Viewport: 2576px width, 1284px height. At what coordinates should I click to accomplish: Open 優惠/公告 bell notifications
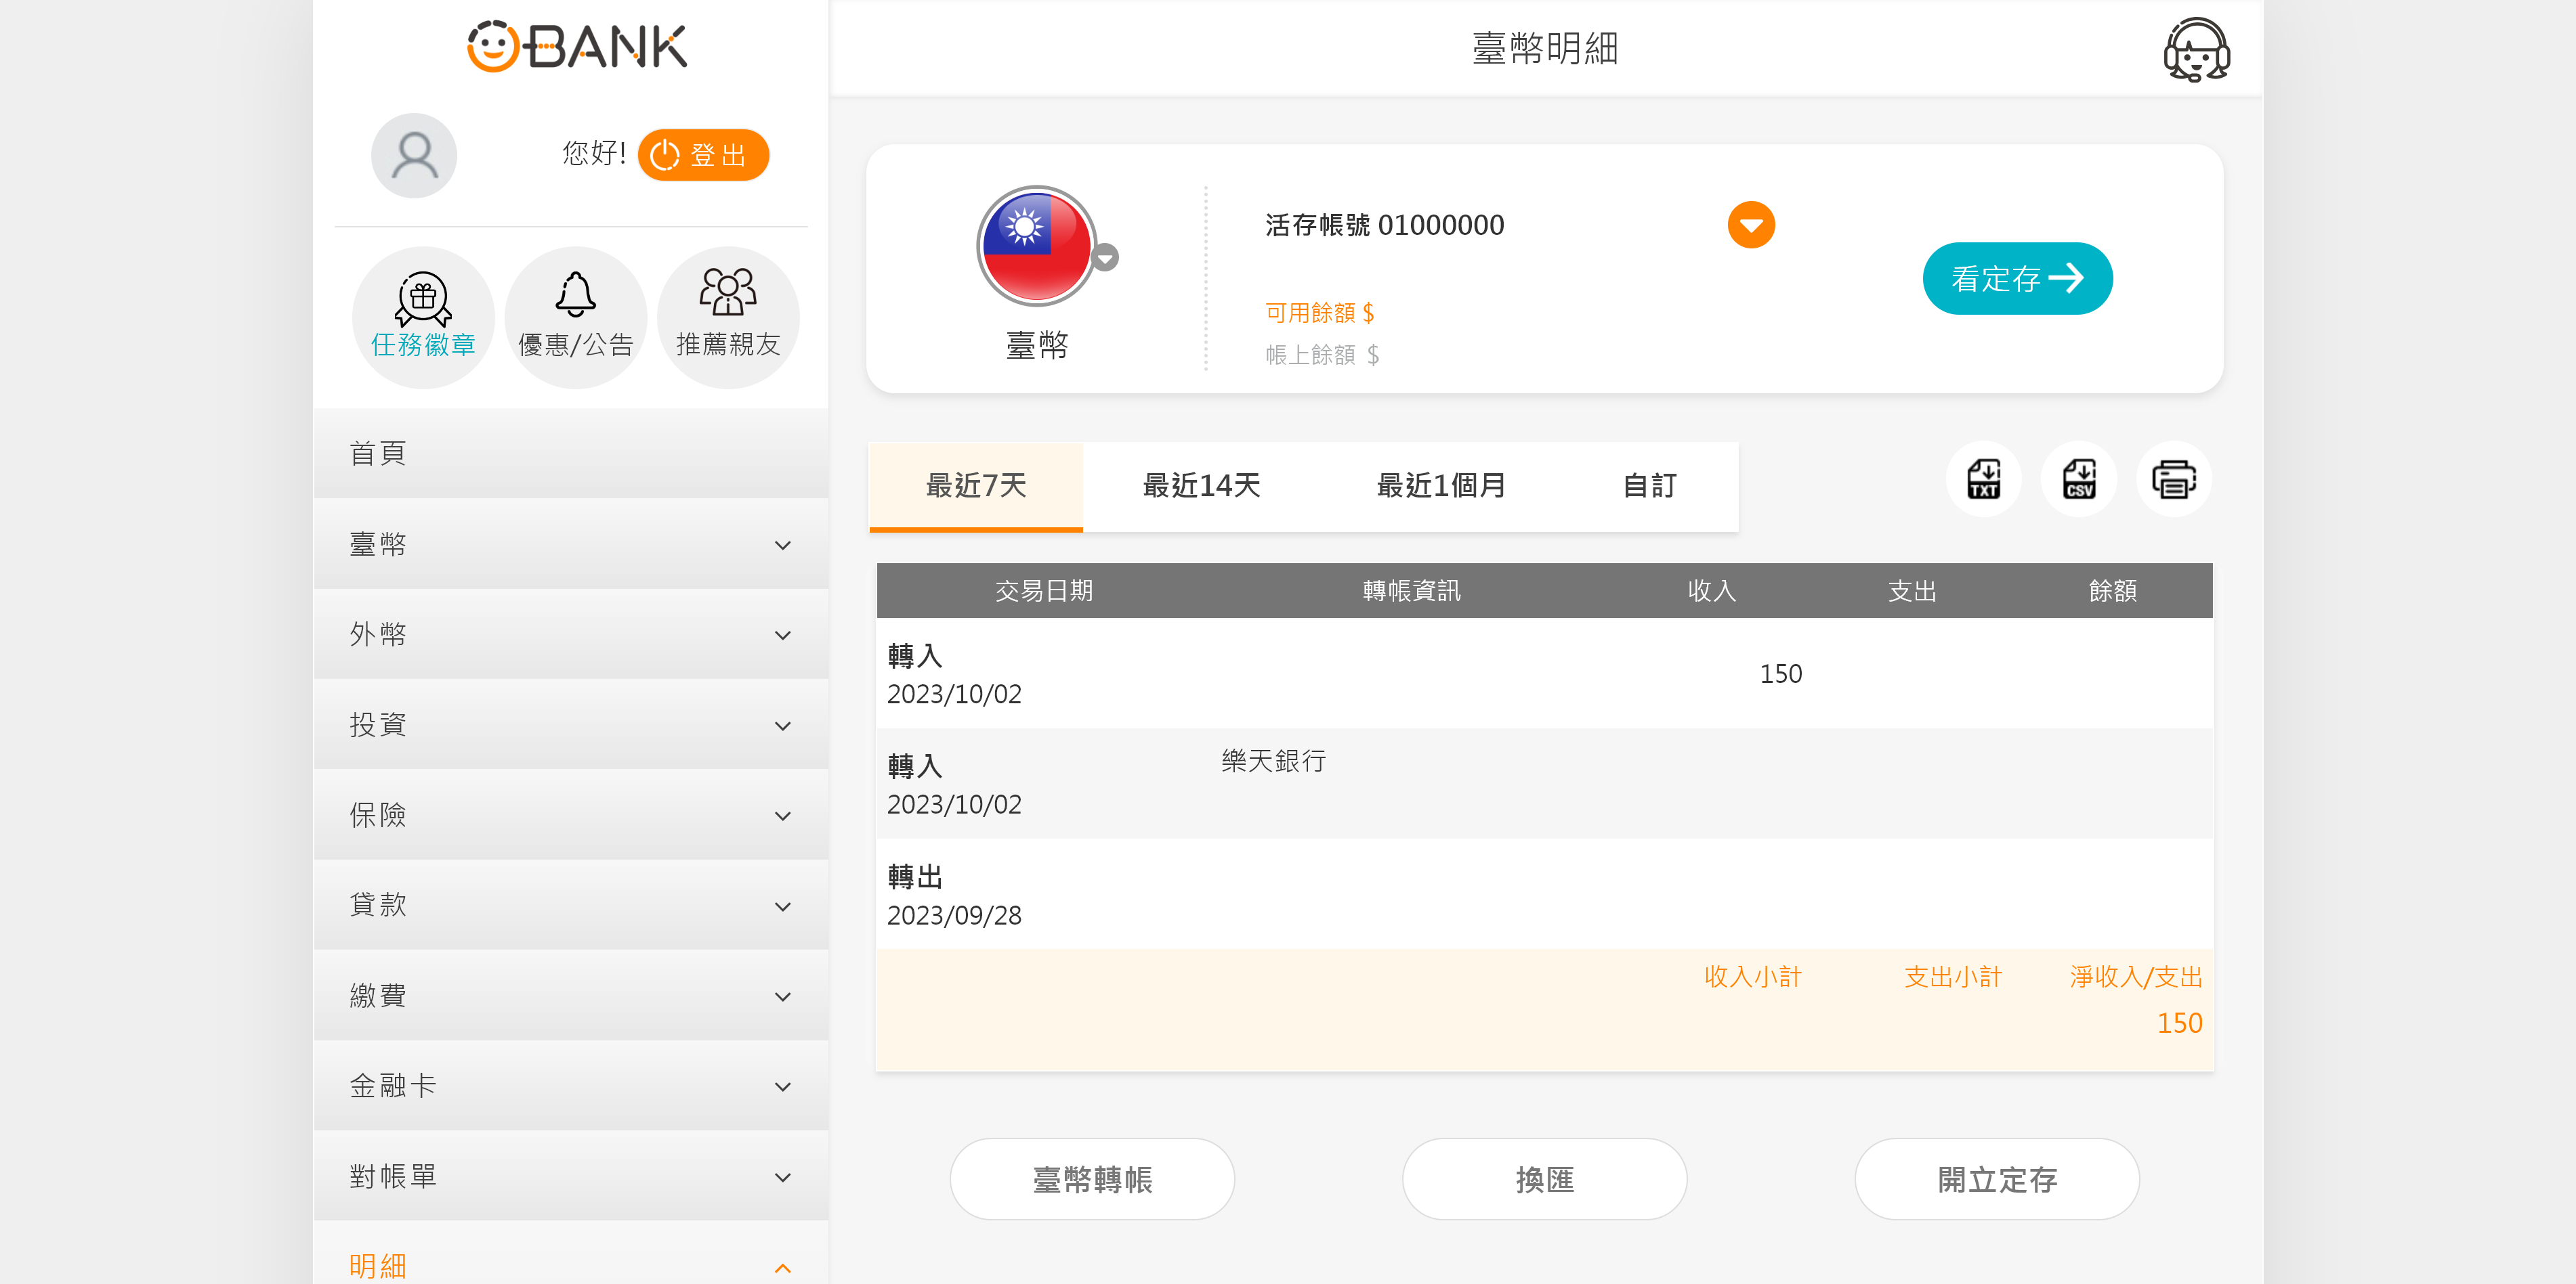(x=576, y=317)
